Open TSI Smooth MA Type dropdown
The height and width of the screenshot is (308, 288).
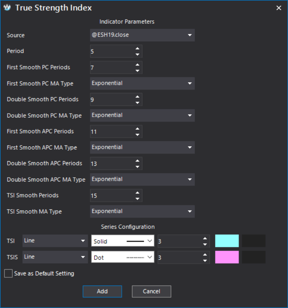[142, 212]
